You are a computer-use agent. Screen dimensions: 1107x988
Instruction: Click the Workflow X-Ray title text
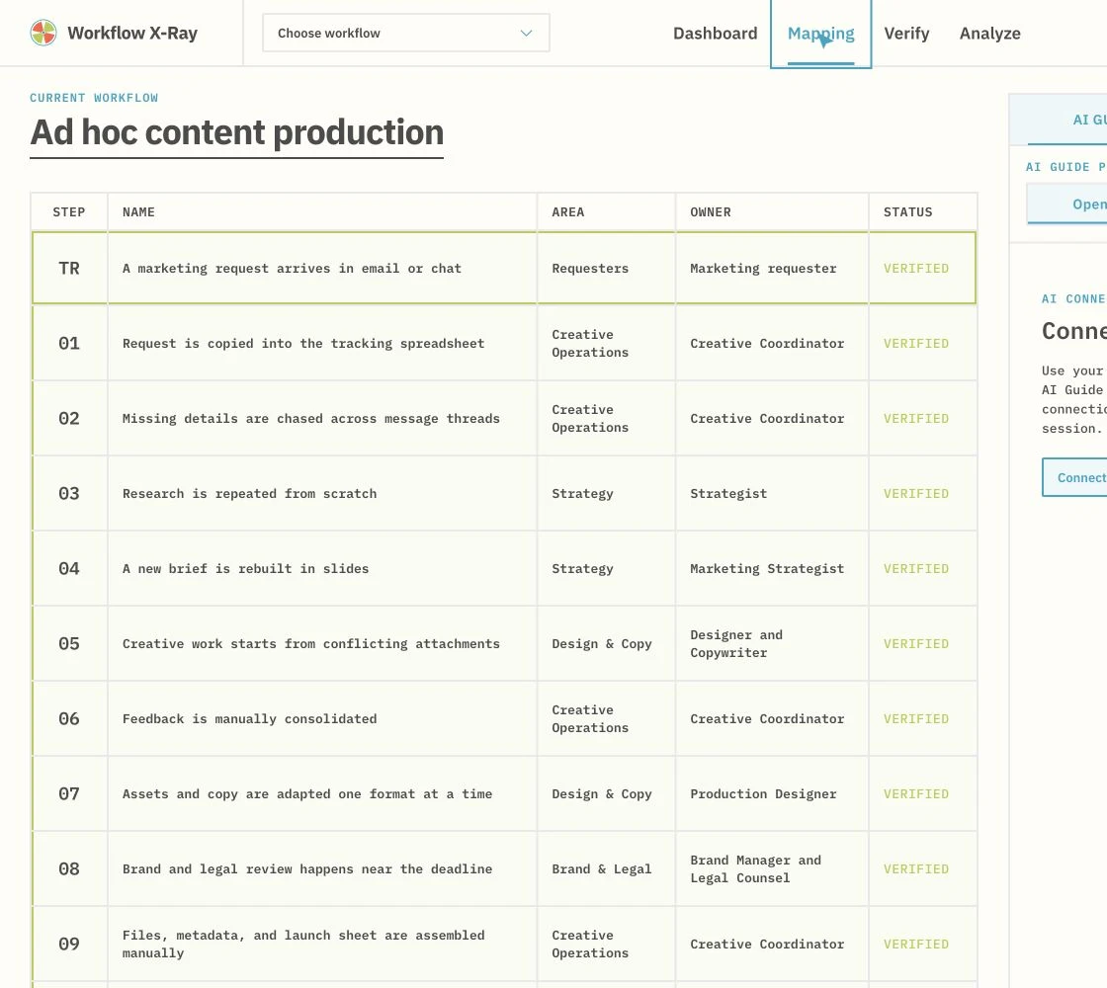(x=132, y=34)
